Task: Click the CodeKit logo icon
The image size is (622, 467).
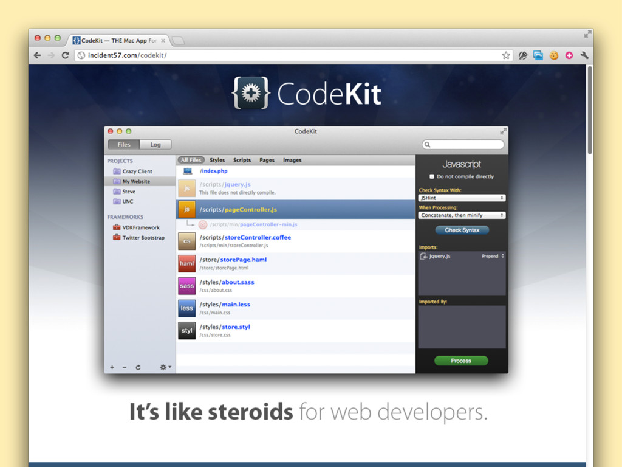Action: pyautogui.click(x=251, y=93)
